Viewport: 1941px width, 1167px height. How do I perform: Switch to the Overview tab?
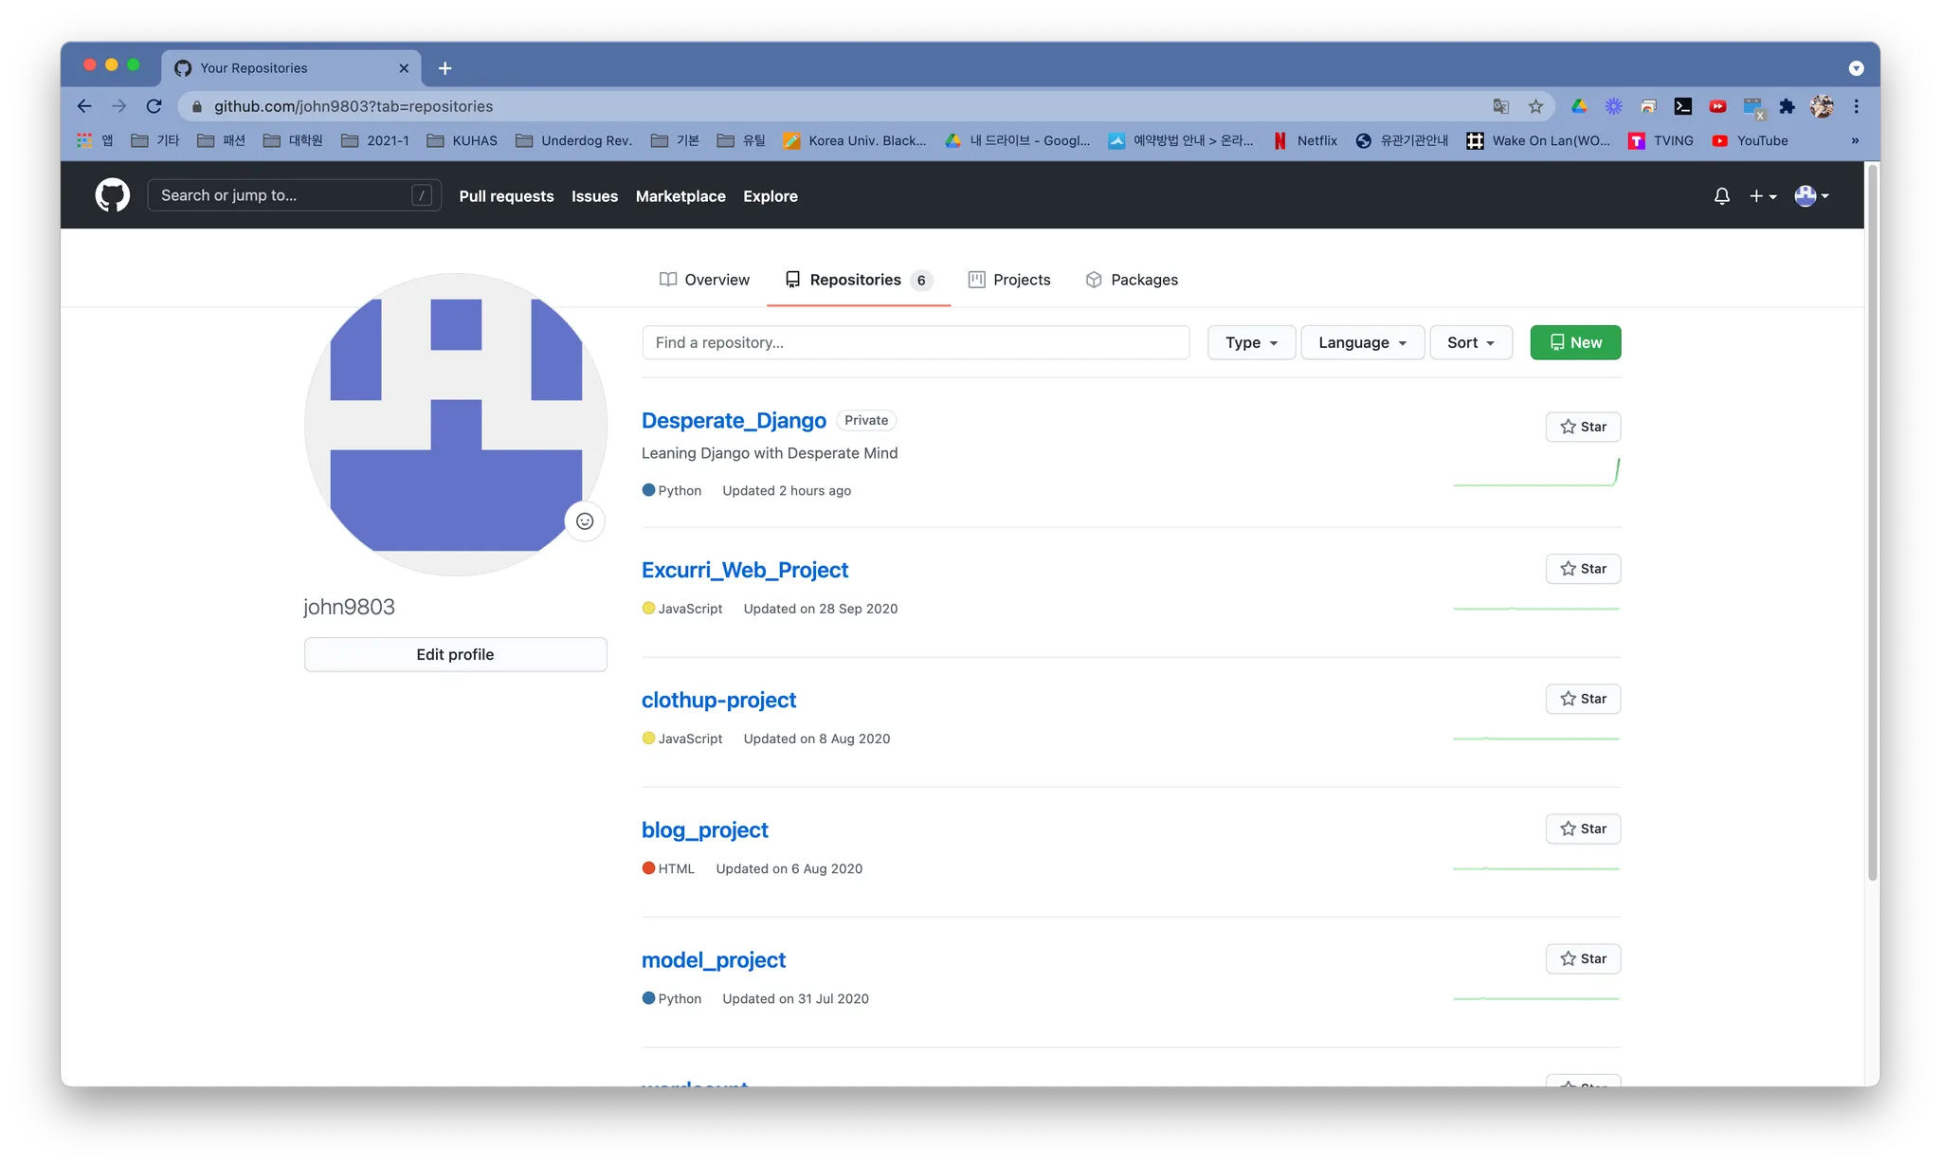pyautogui.click(x=704, y=280)
